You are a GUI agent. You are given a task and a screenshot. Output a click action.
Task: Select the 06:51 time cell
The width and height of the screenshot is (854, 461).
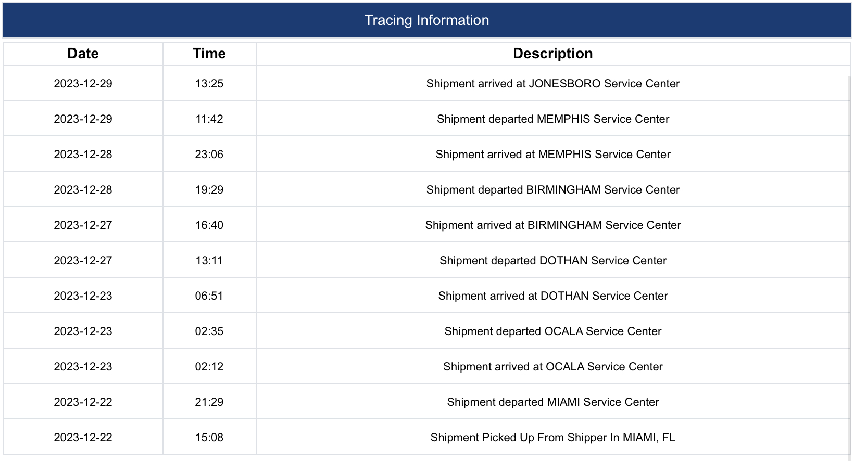[209, 296]
